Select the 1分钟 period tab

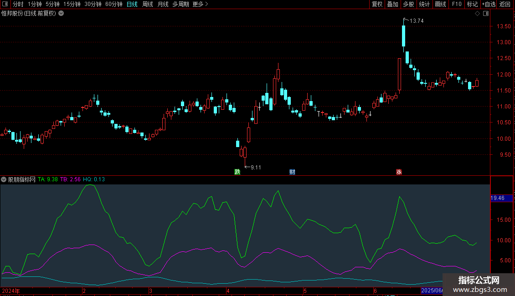35,4
